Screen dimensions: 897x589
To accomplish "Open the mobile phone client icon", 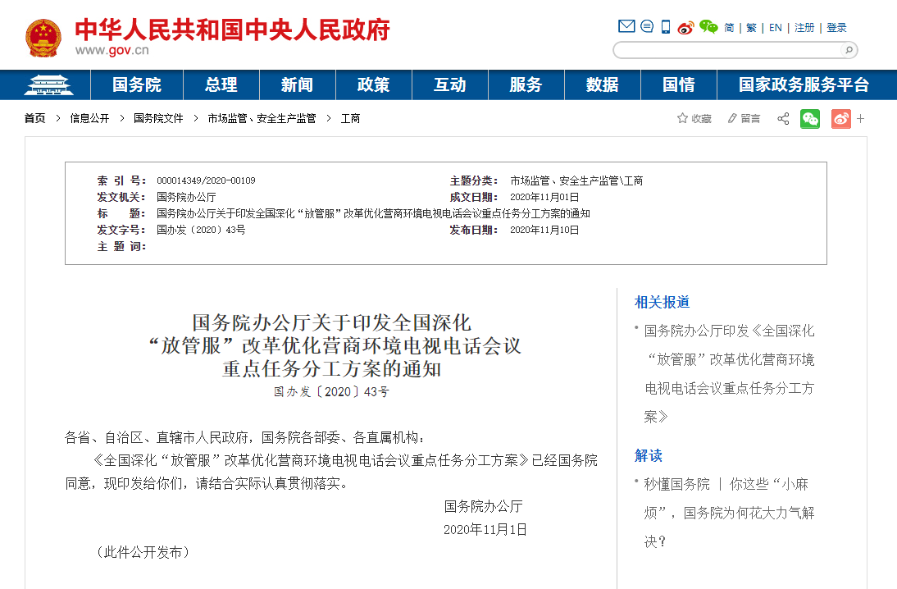I will (x=666, y=27).
